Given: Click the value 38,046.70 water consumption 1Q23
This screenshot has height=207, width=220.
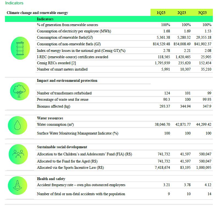Looking at the screenshot, I should [162, 125].
